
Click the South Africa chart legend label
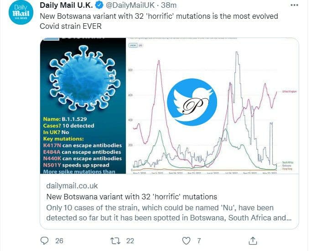287,162
